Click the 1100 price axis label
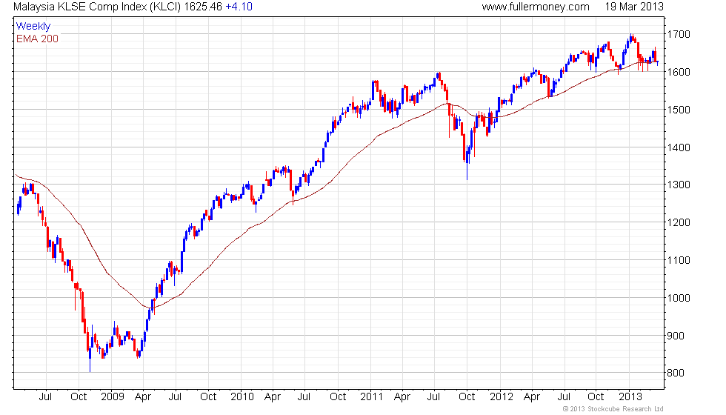The width and height of the screenshot is (726, 415). 679,260
